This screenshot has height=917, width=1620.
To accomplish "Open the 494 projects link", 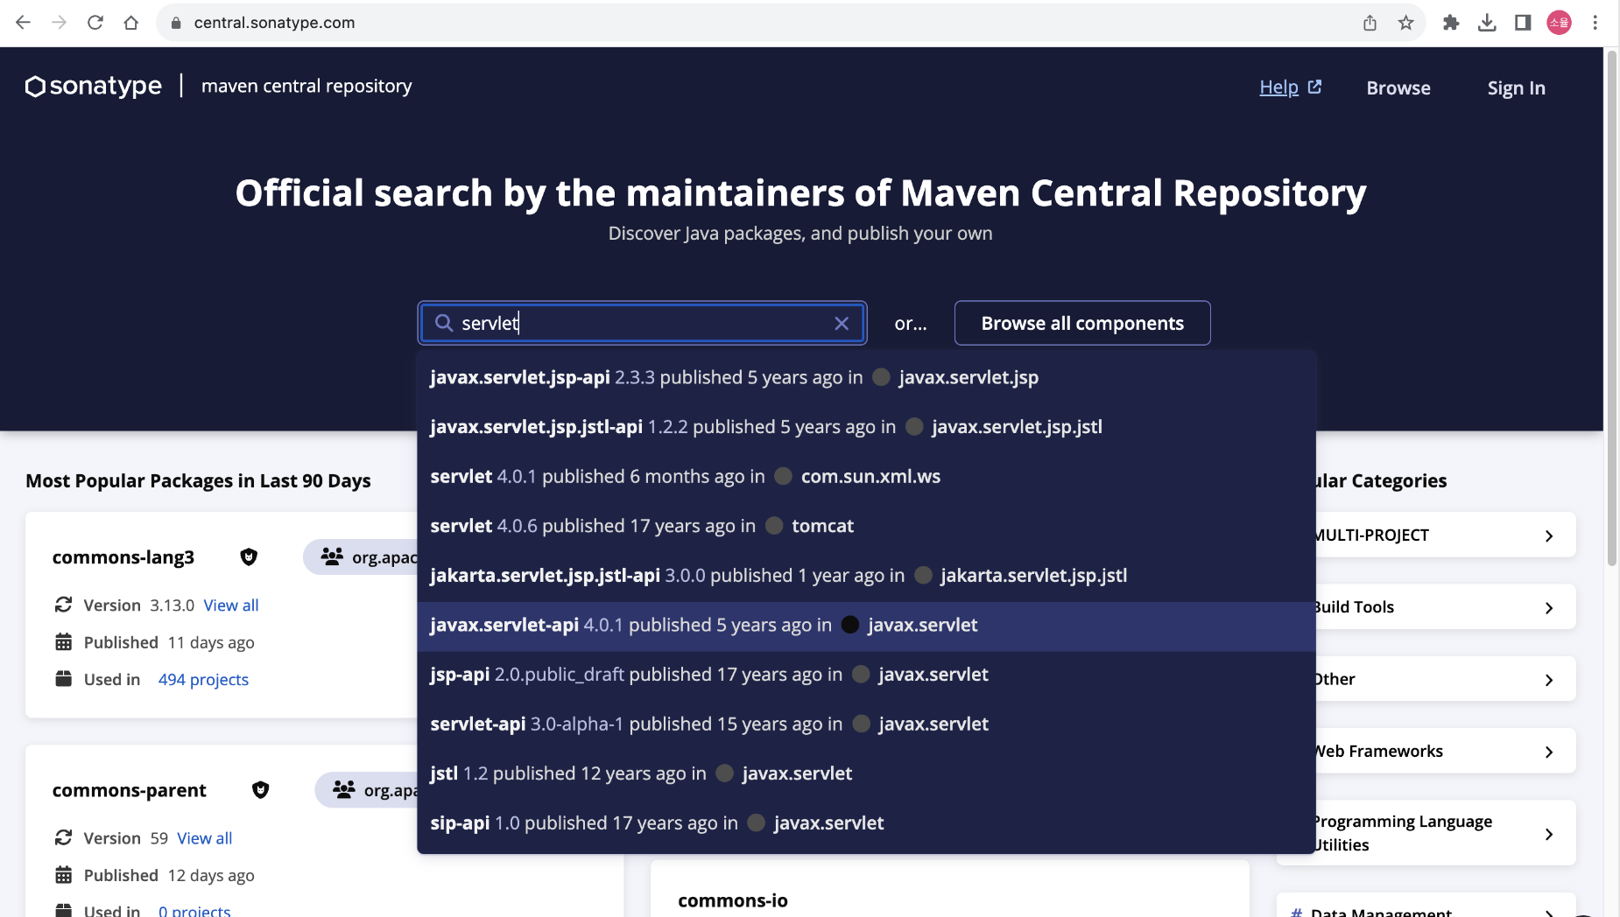I will pos(203,680).
